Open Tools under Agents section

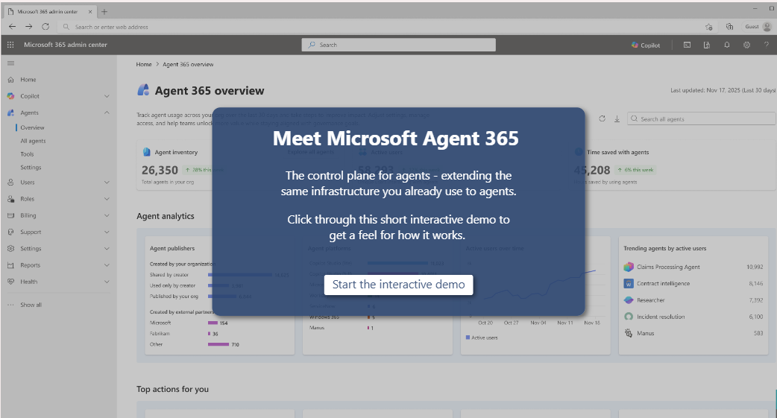[x=27, y=154]
